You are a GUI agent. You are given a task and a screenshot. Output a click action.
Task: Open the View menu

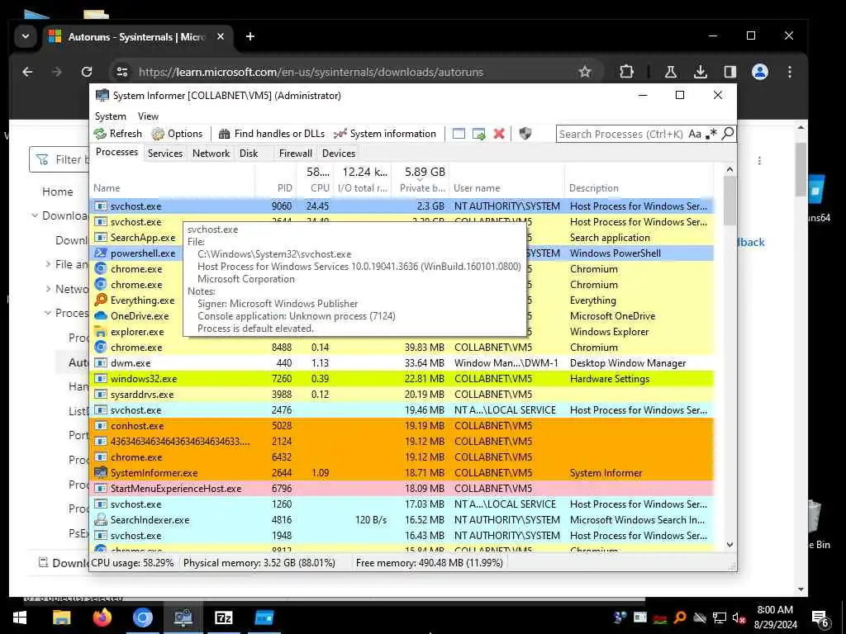coord(148,116)
